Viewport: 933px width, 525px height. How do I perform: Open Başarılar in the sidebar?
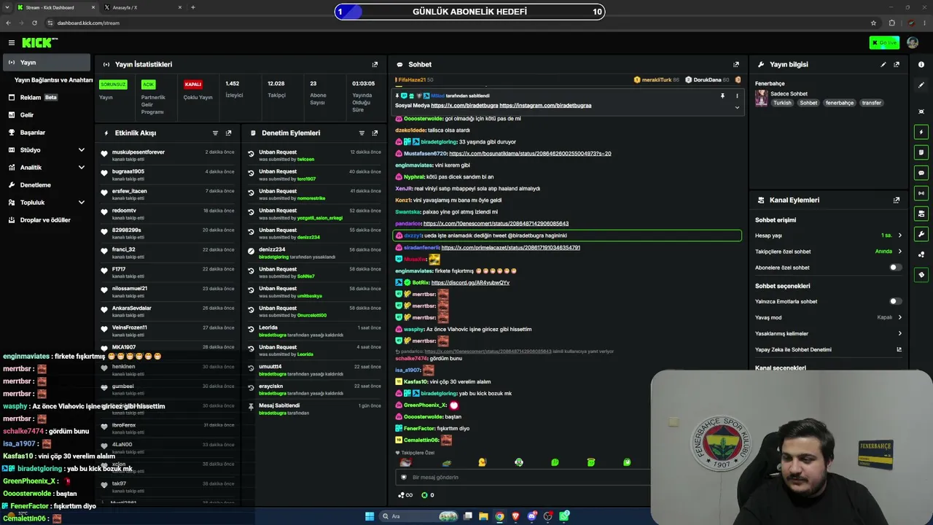pos(47,133)
